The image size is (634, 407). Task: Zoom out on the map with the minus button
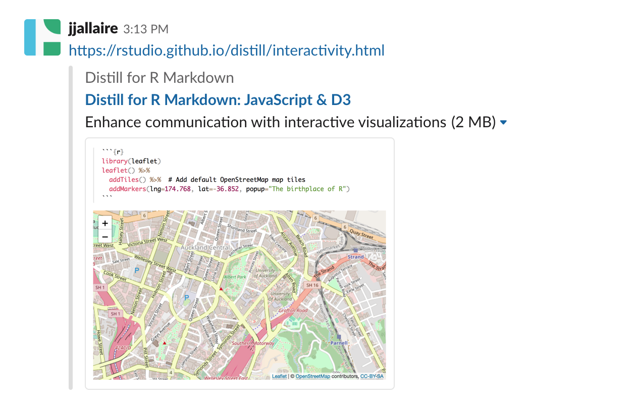104,236
